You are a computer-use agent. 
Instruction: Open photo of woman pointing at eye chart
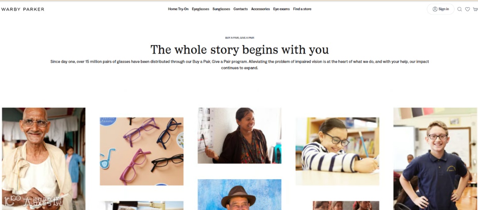[x=239, y=135]
